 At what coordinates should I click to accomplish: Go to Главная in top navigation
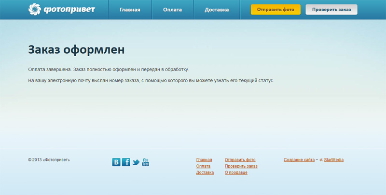coord(130,10)
